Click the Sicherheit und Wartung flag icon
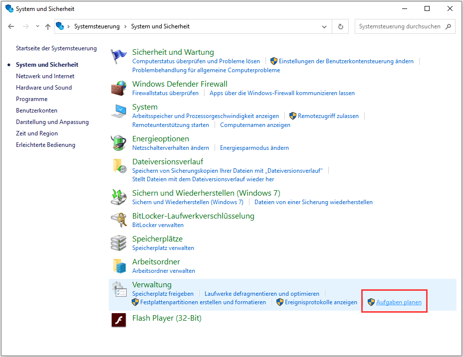The image size is (463, 357). click(x=119, y=57)
